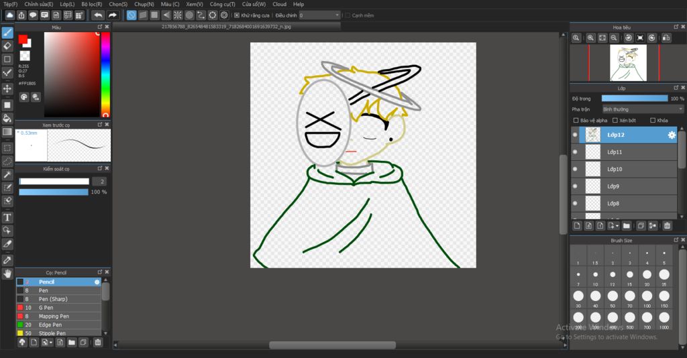
Task: Open Lớp12 layer settings gear
Action: click(672, 135)
